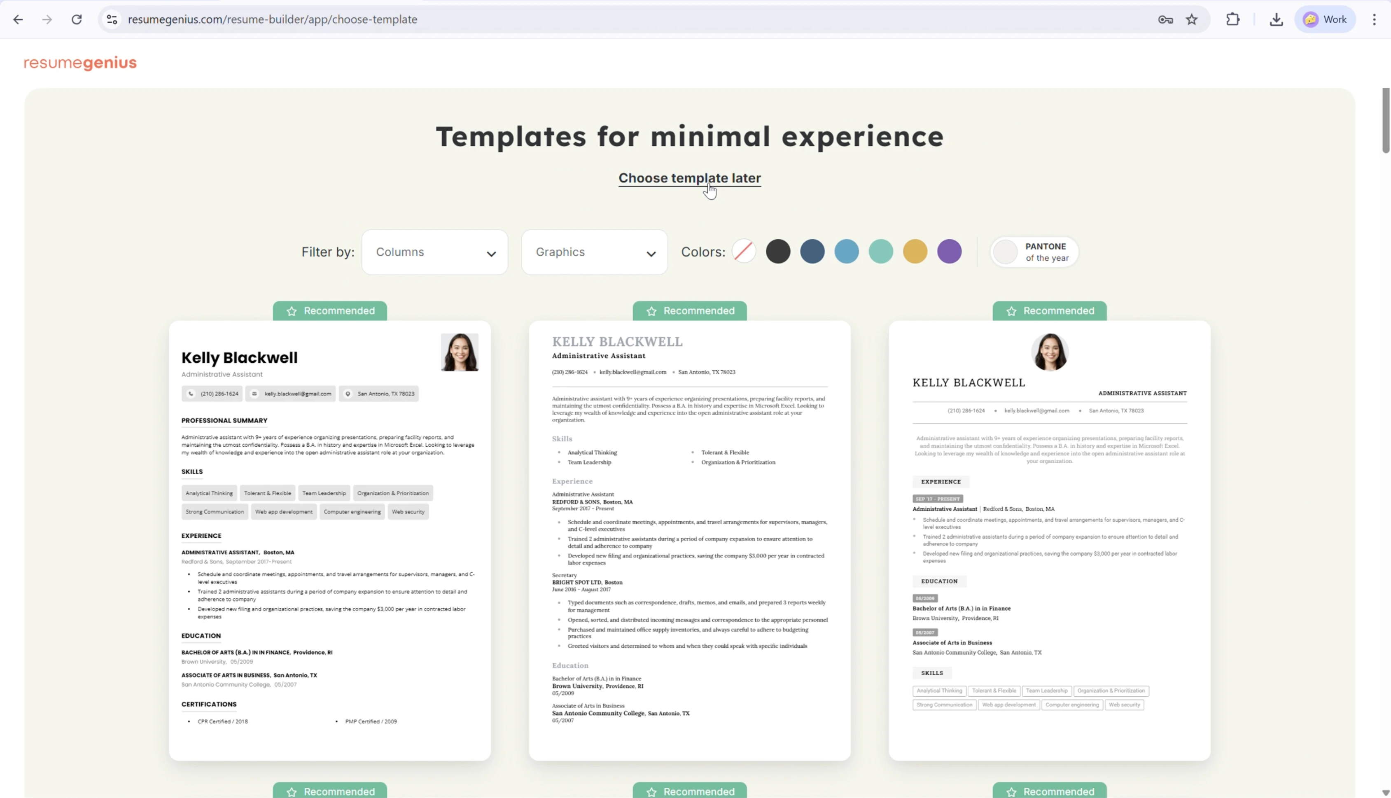
Task: Click the browser back arrow
Action: [18, 20]
